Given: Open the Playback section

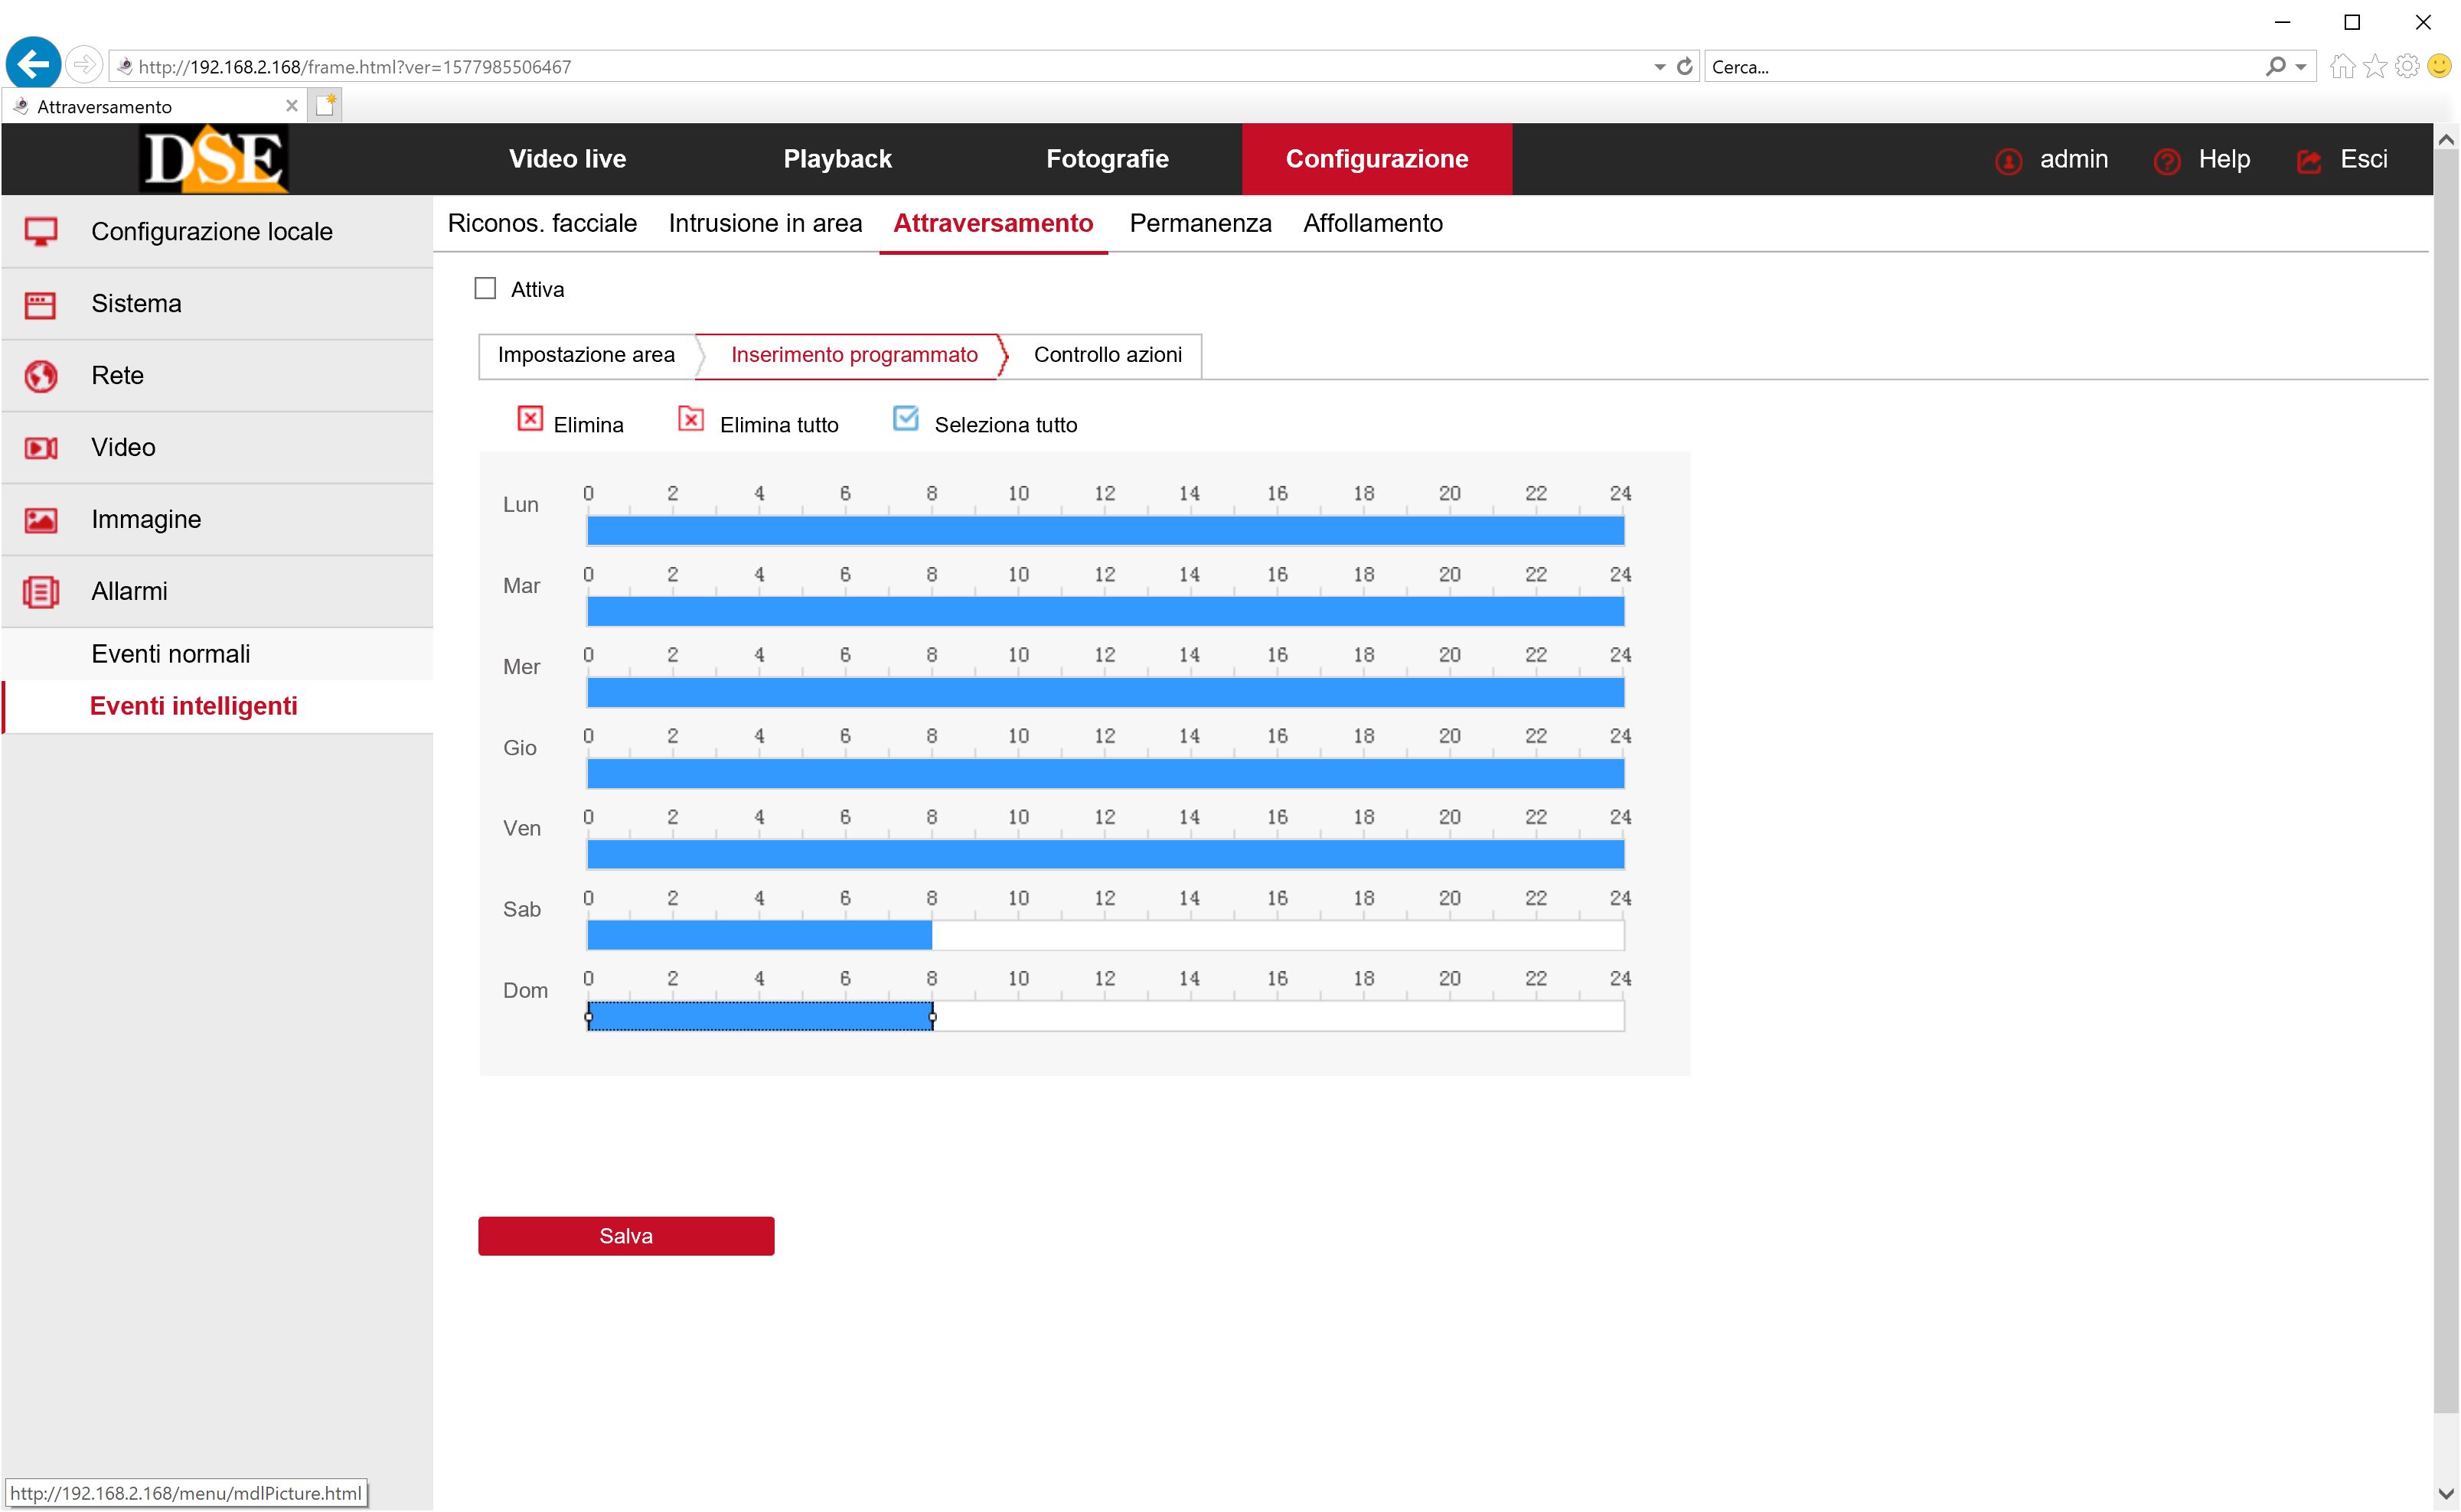Looking at the screenshot, I should tap(837, 159).
